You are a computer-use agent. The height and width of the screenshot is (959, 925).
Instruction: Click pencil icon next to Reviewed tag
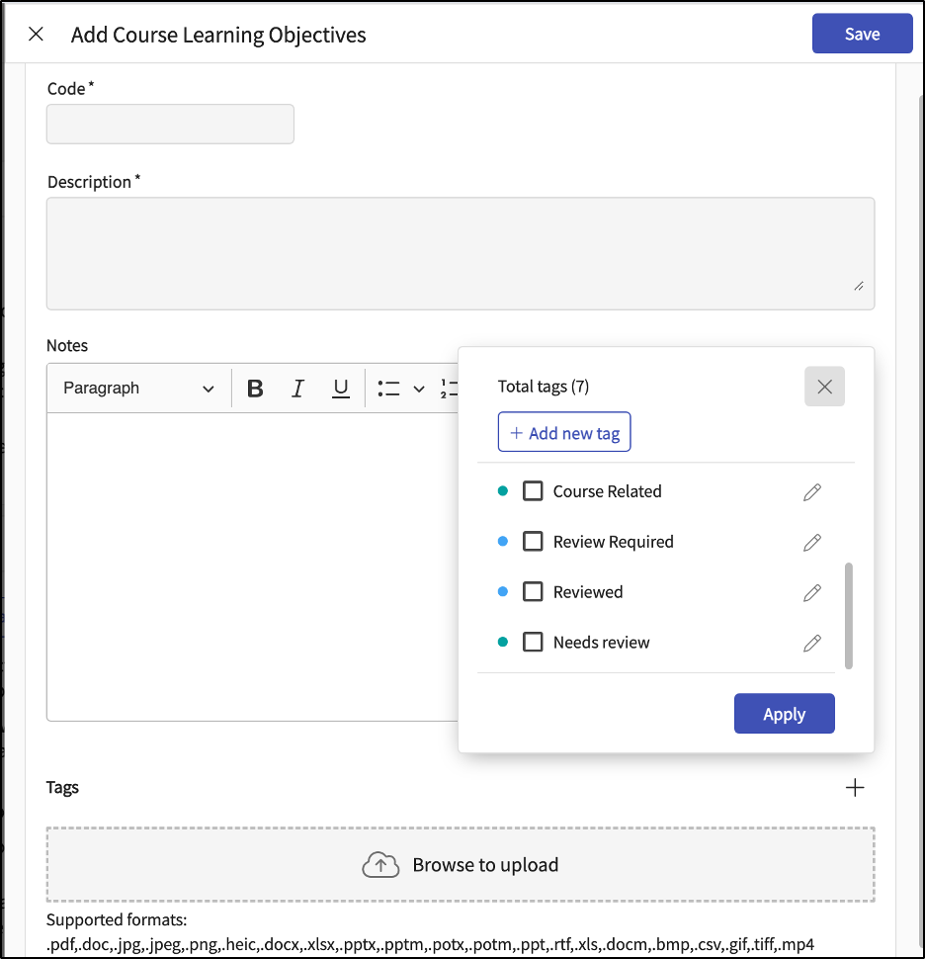[x=812, y=593]
